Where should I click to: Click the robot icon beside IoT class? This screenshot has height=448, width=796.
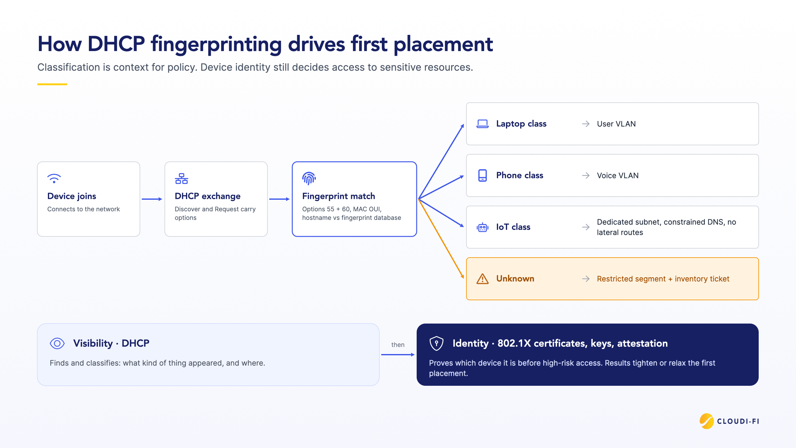[483, 227]
